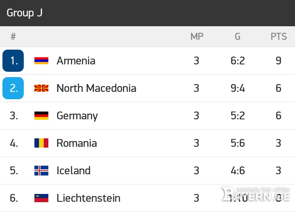Click the Germany flag icon
The width and height of the screenshot is (295, 212).
pos(41,116)
